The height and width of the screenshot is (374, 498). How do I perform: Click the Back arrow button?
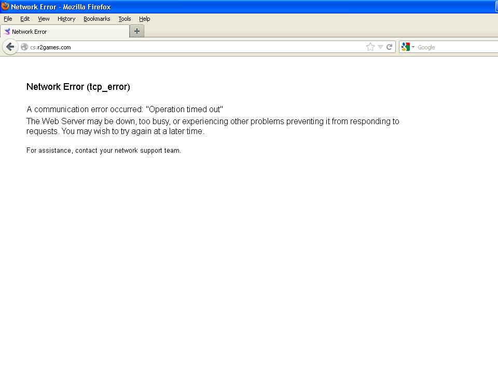(x=10, y=47)
